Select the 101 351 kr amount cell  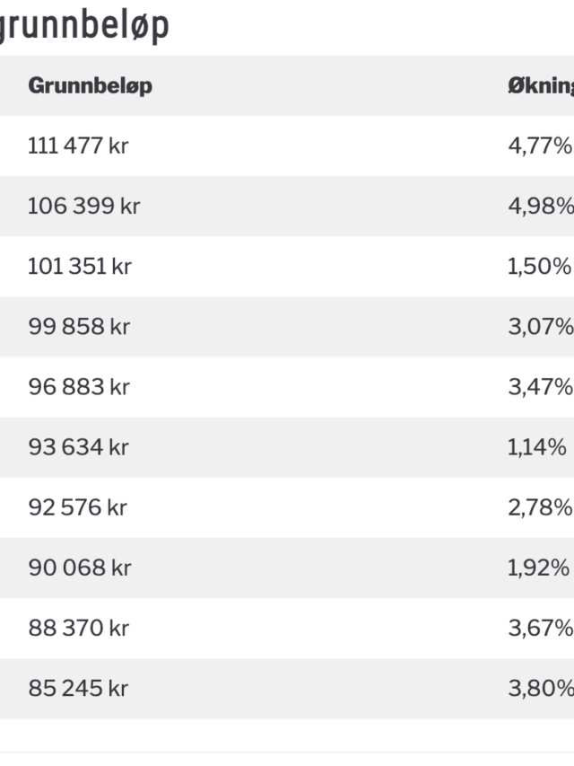[x=80, y=267]
